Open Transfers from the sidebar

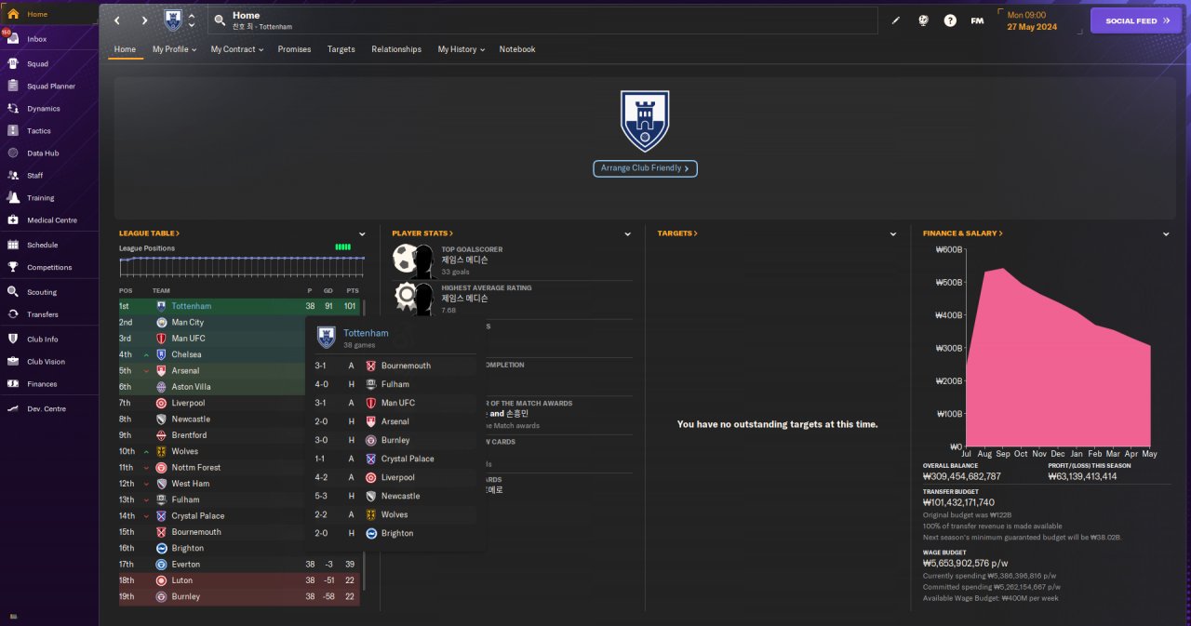pos(42,314)
